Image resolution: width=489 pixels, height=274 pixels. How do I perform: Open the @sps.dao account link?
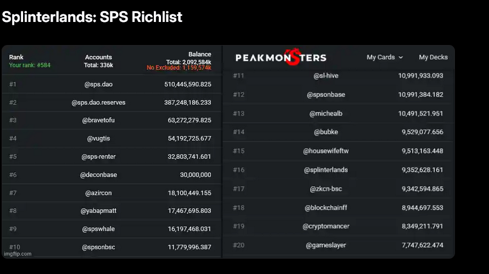(x=98, y=85)
